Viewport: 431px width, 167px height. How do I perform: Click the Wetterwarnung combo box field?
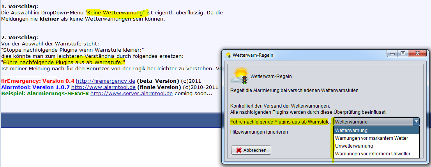tap(373, 122)
